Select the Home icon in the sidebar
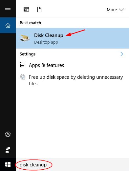129x171 pixels. click(x=8, y=25)
